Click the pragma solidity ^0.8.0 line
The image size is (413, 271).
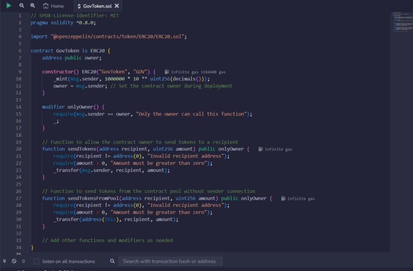pos(63,23)
